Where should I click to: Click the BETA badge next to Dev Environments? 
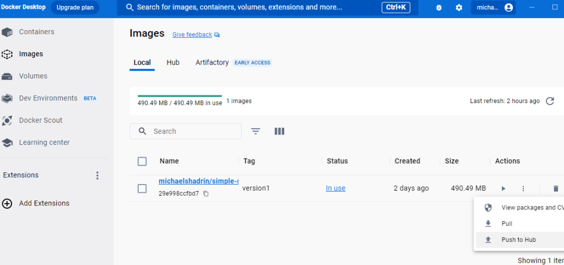90,99
